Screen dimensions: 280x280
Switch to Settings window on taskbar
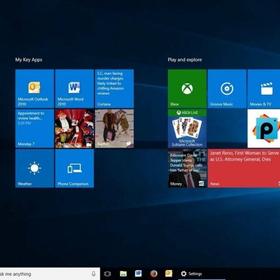pyautogui.click(x=202, y=274)
